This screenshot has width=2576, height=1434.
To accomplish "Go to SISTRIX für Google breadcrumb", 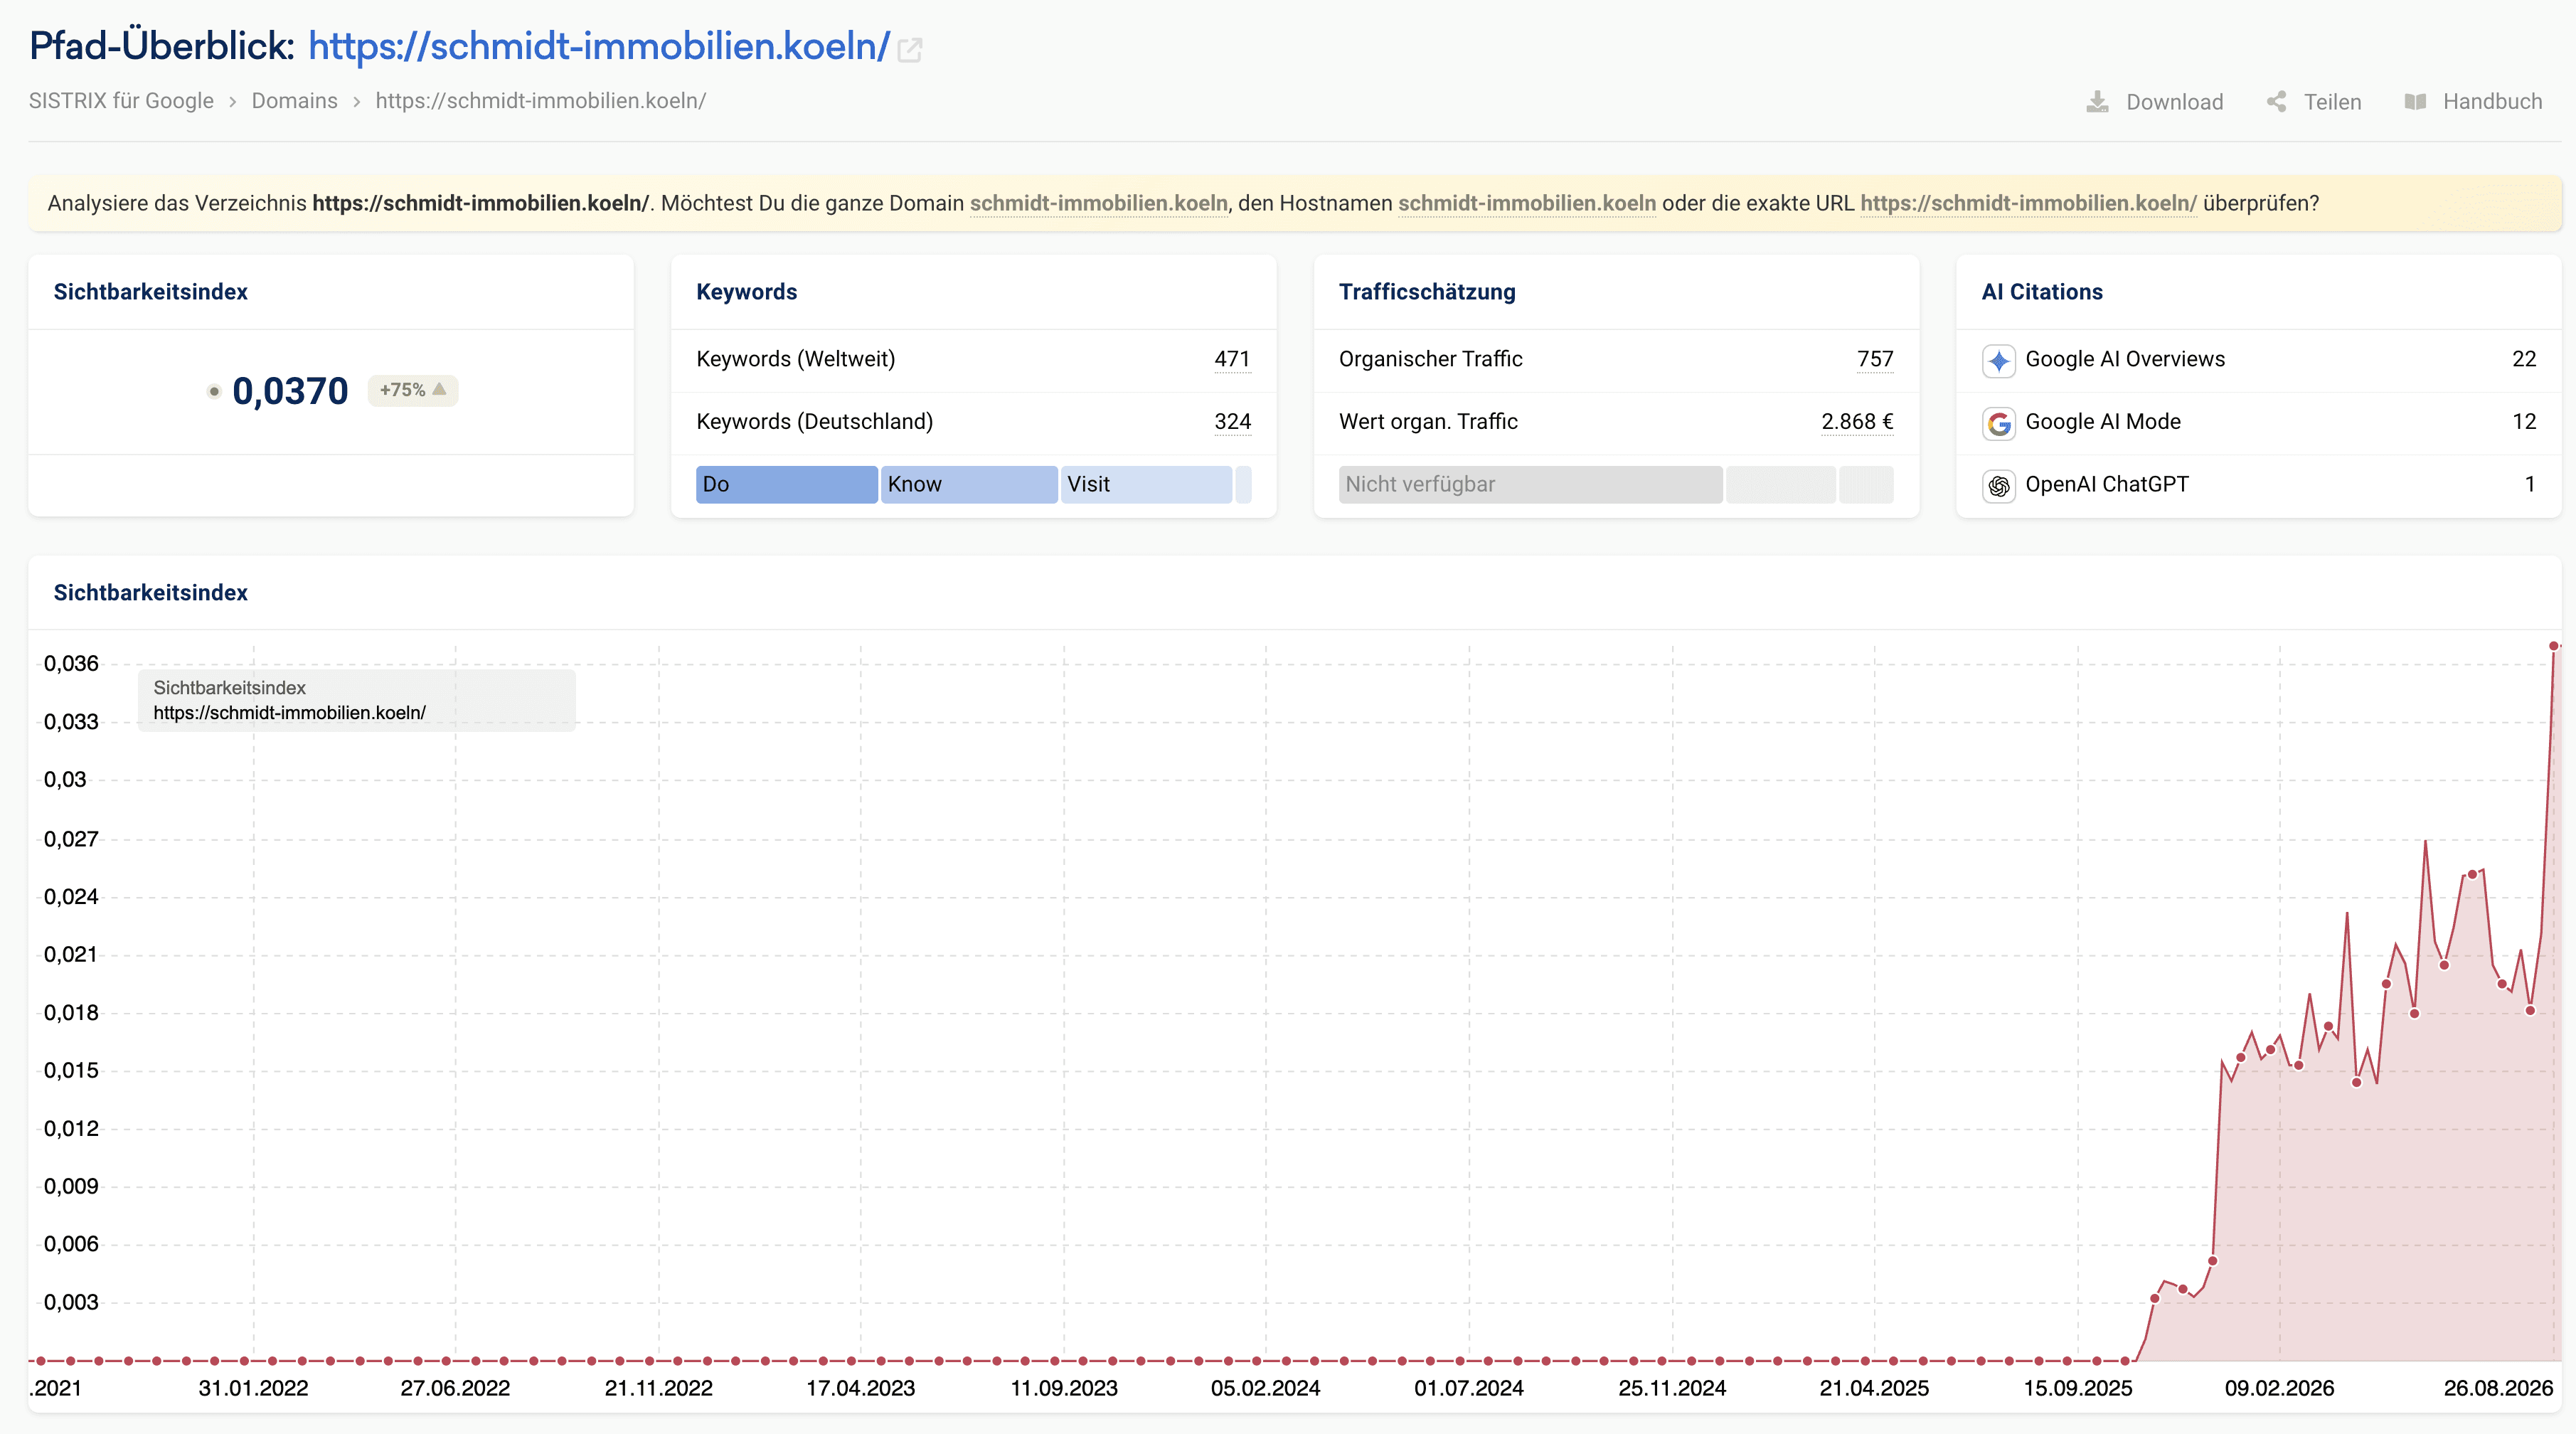I will 121,101.
